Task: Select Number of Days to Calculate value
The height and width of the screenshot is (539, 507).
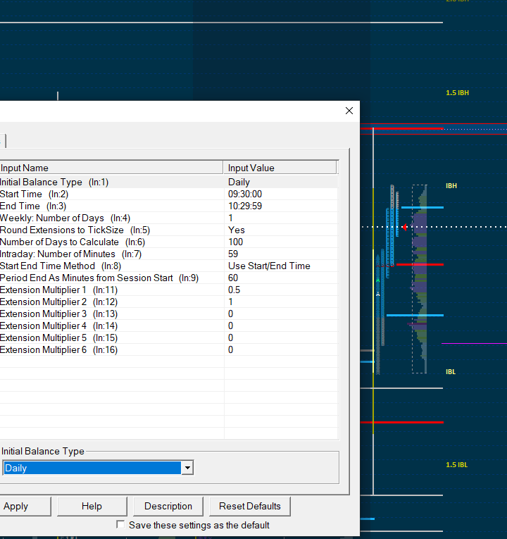Action: tap(236, 242)
